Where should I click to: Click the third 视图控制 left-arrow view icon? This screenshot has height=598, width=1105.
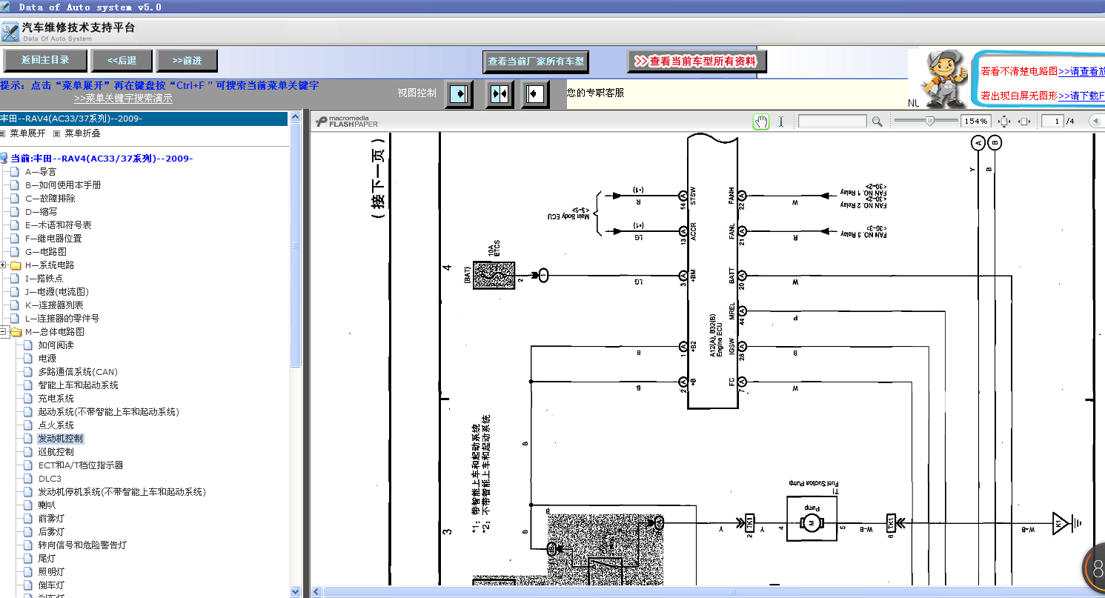535,95
